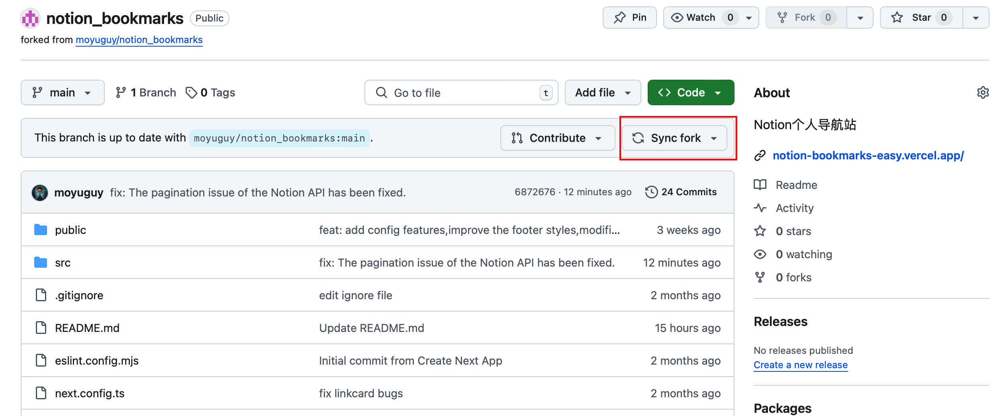The image size is (1003, 416).
Task: Open the moyuguy/notion_bookmarks upstream link
Action: [x=139, y=40]
